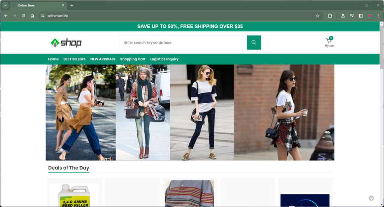Click the sellrankov.life address bar
The height and width of the screenshot is (207, 384).
pos(180,16)
